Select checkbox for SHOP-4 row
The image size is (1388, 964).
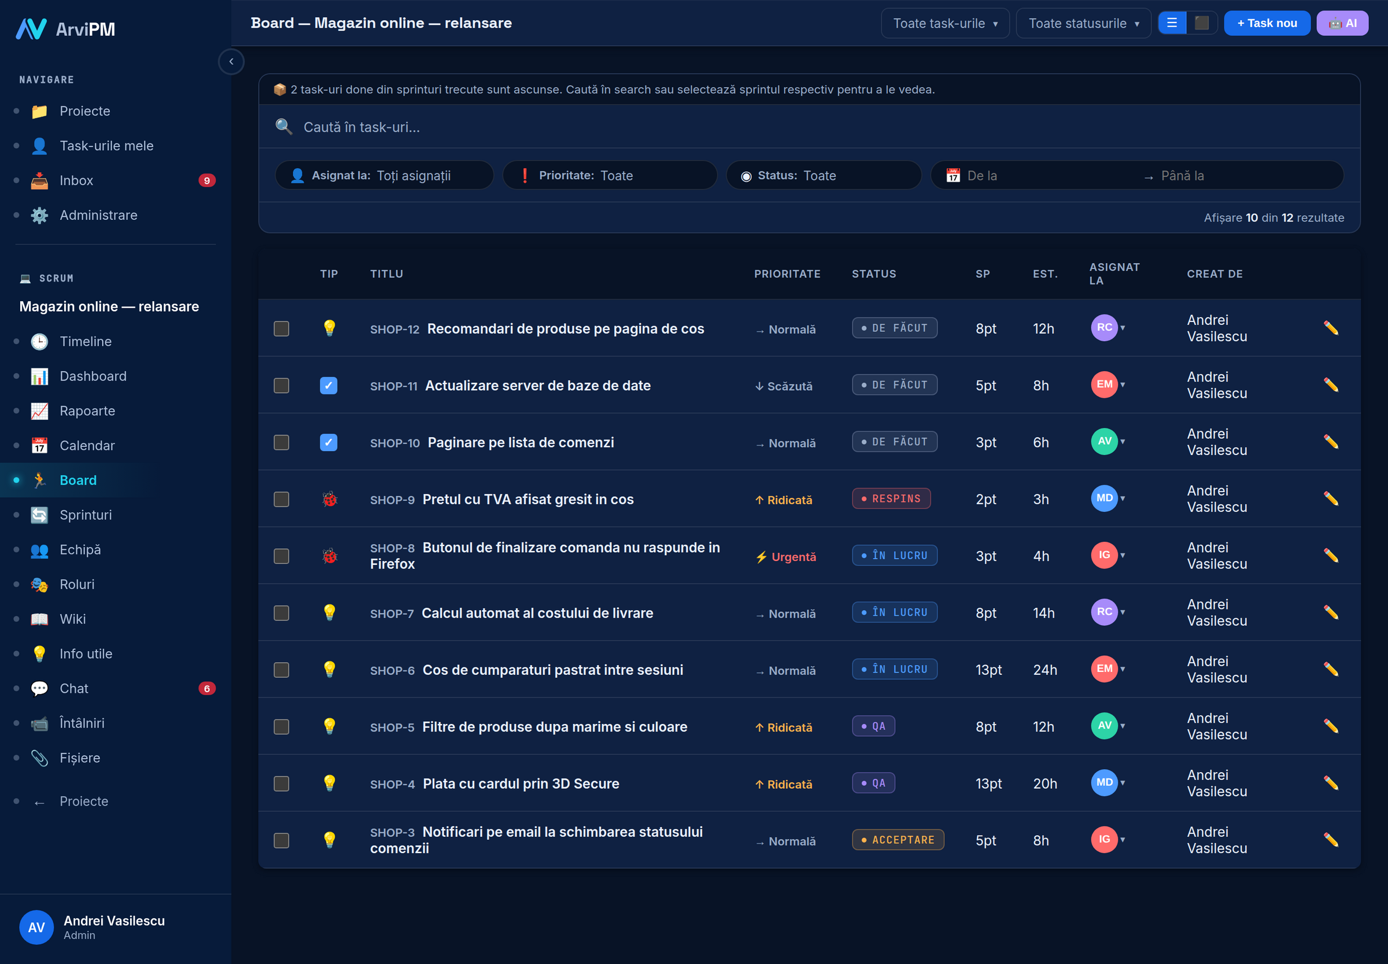coord(282,784)
